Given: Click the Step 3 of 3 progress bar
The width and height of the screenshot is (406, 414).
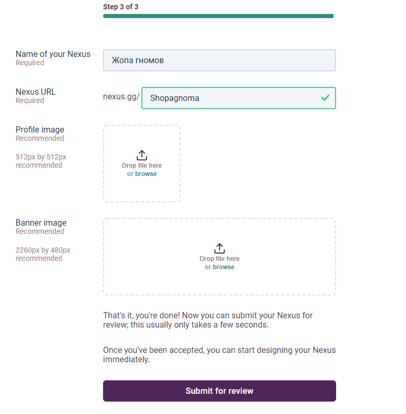Looking at the screenshot, I should pyautogui.click(x=220, y=16).
